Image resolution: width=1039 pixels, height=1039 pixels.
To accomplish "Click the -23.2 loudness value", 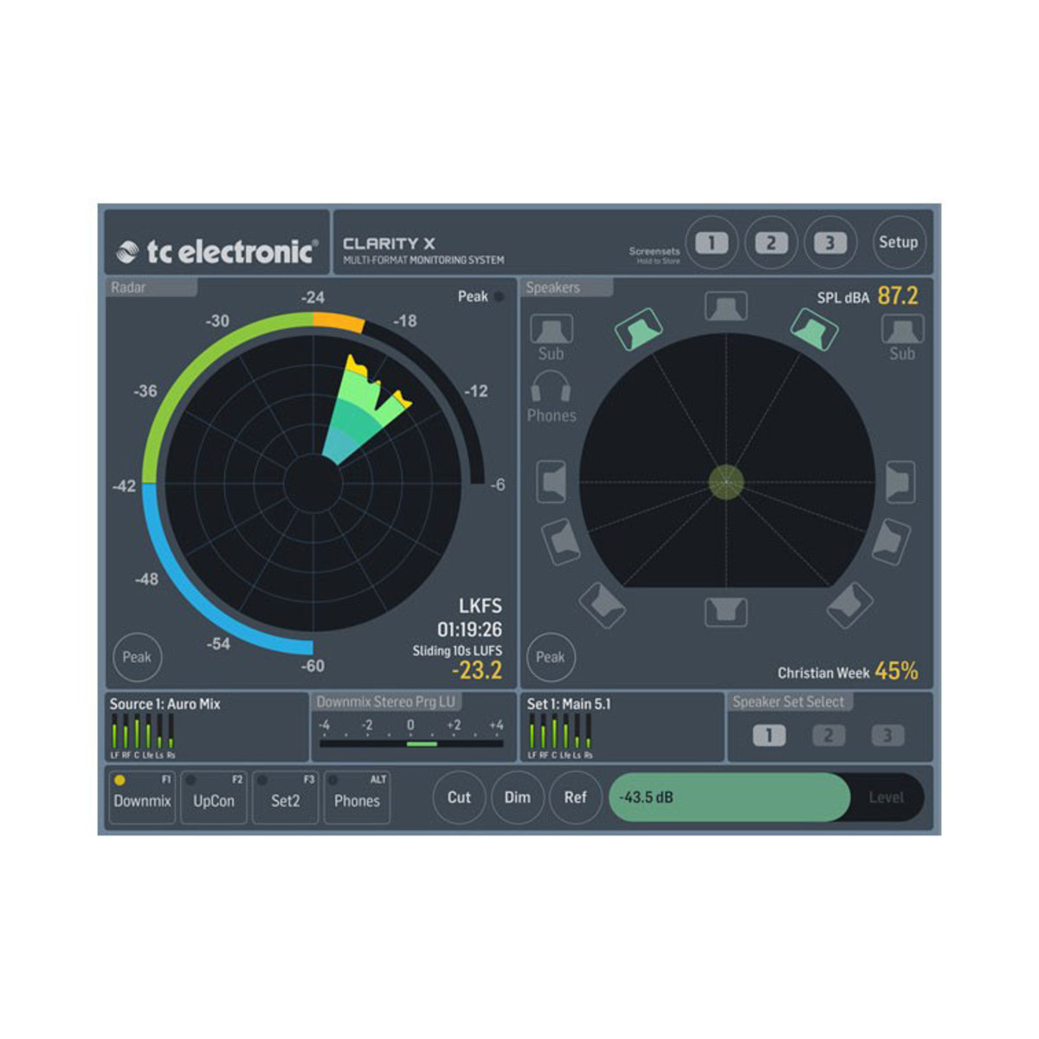I will (477, 670).
